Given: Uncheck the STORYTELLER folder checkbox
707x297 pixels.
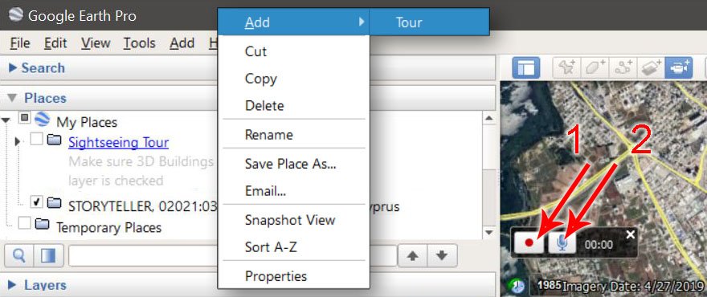Looking at the screenshot, I should (36, 202).
